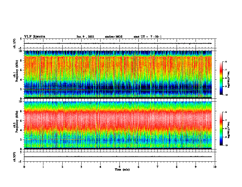The height and width of the screenshot is (187, 242).
Task: Click the "7" tick on the time axis
Action: click(x=158, y=167)
